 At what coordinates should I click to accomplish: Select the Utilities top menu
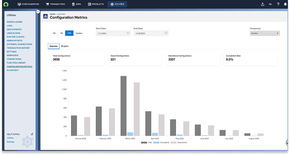[x=117, y=4]
